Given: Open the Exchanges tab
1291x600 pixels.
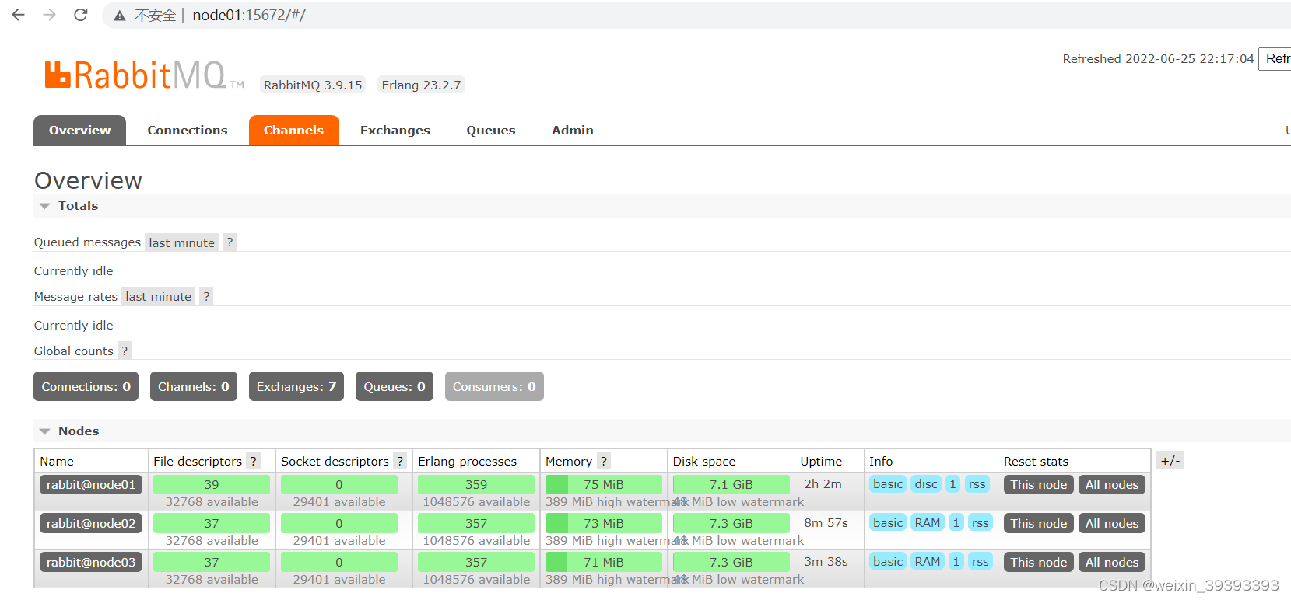Looking at the screenshot, I should [x=395, y=131].
